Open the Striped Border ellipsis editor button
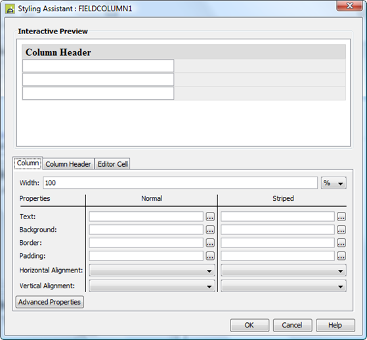This screenshot has height=340, width=367. pyautogui.click(x=341, y=243)
